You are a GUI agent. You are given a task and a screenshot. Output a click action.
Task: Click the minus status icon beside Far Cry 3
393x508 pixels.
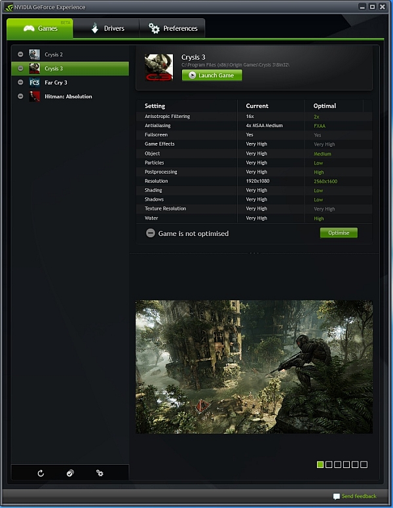pyautogui.click(x=20, y=83)
